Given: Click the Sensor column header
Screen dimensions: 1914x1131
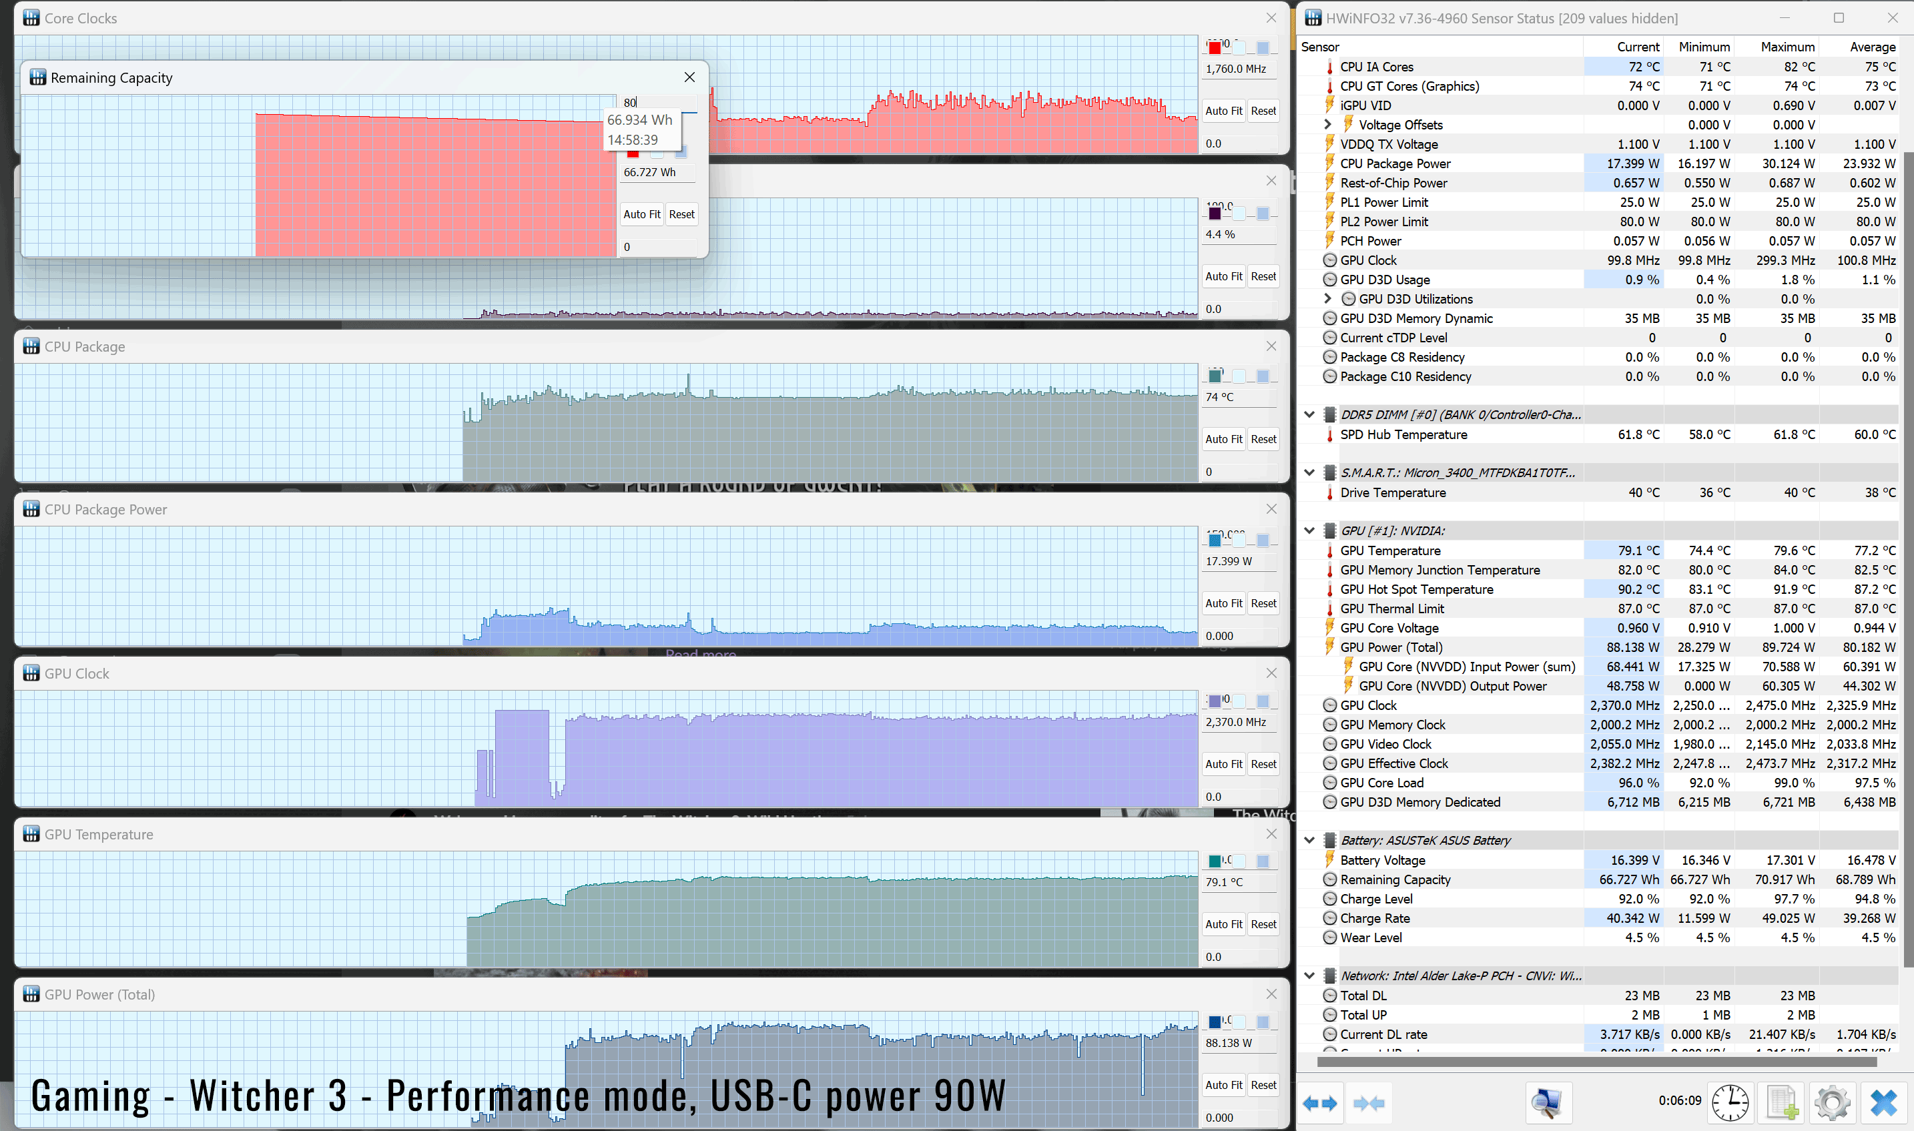Looking at the screenshot, I should point(1441,47).
